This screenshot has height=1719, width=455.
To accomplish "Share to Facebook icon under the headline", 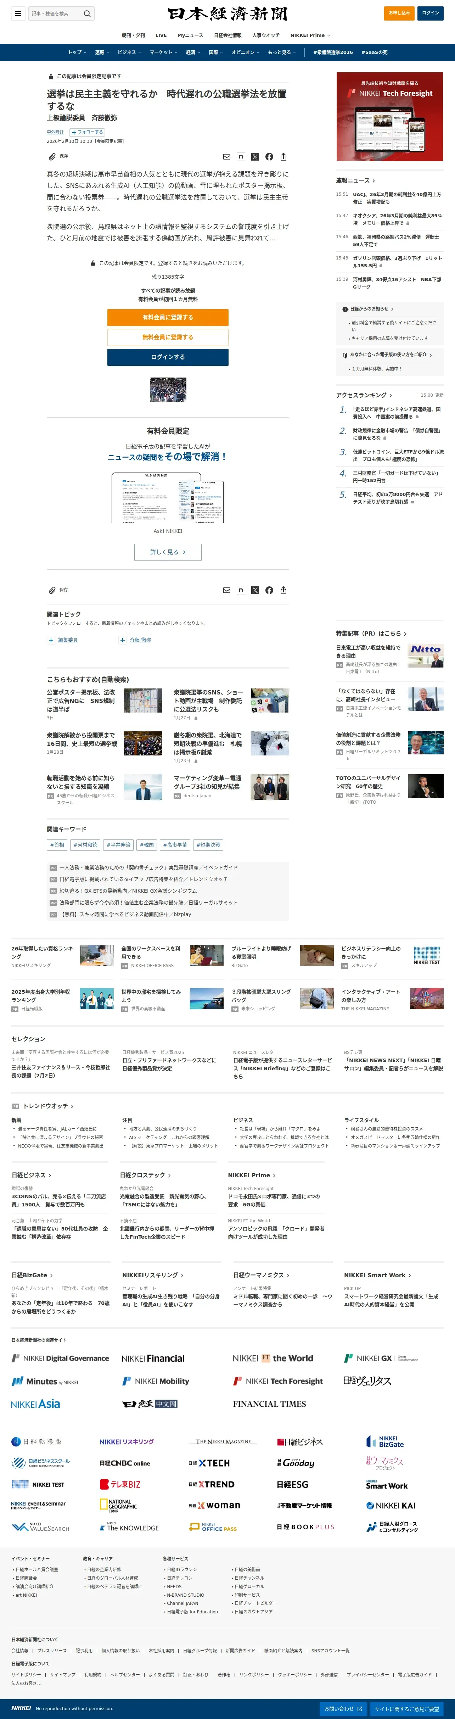I will pos(269,157).
